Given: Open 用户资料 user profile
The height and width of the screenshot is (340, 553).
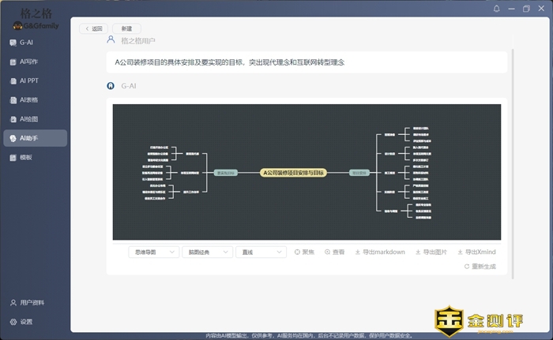Looking at the screenshot, I should 32,303.
